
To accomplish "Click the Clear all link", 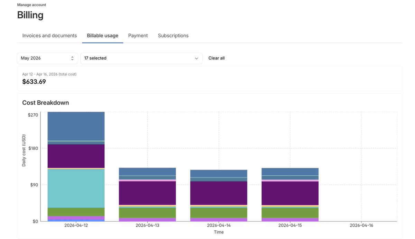I will (216, 58).
